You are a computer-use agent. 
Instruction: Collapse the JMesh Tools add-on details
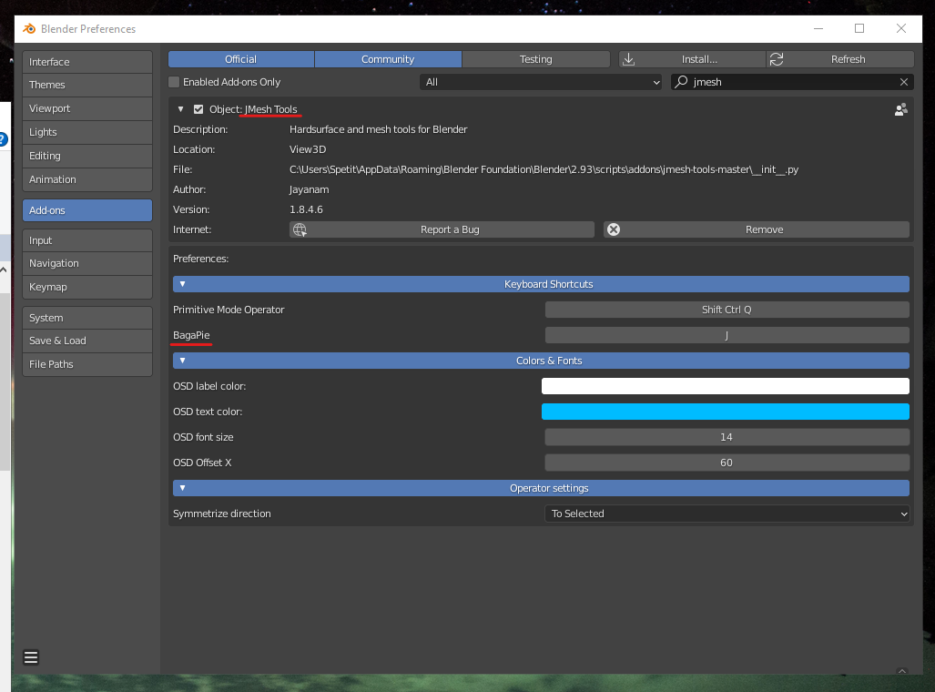tap(180, 109)
